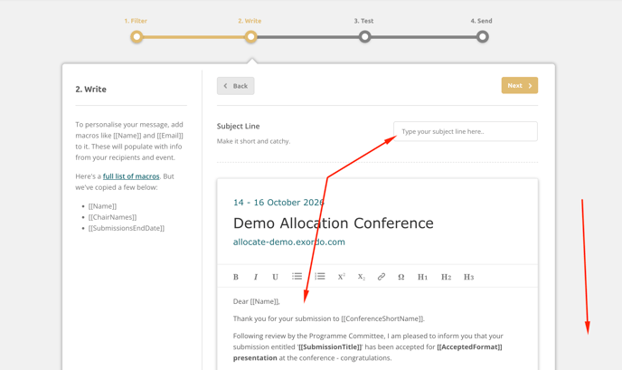This screenshot has height=370, width=622.
Task: Focus the subject line input field
Action: [x=465, y=132]
